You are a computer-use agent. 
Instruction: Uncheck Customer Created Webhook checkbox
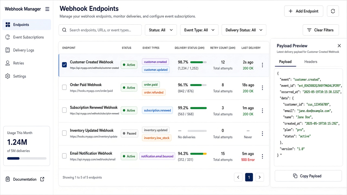(64, 65)
